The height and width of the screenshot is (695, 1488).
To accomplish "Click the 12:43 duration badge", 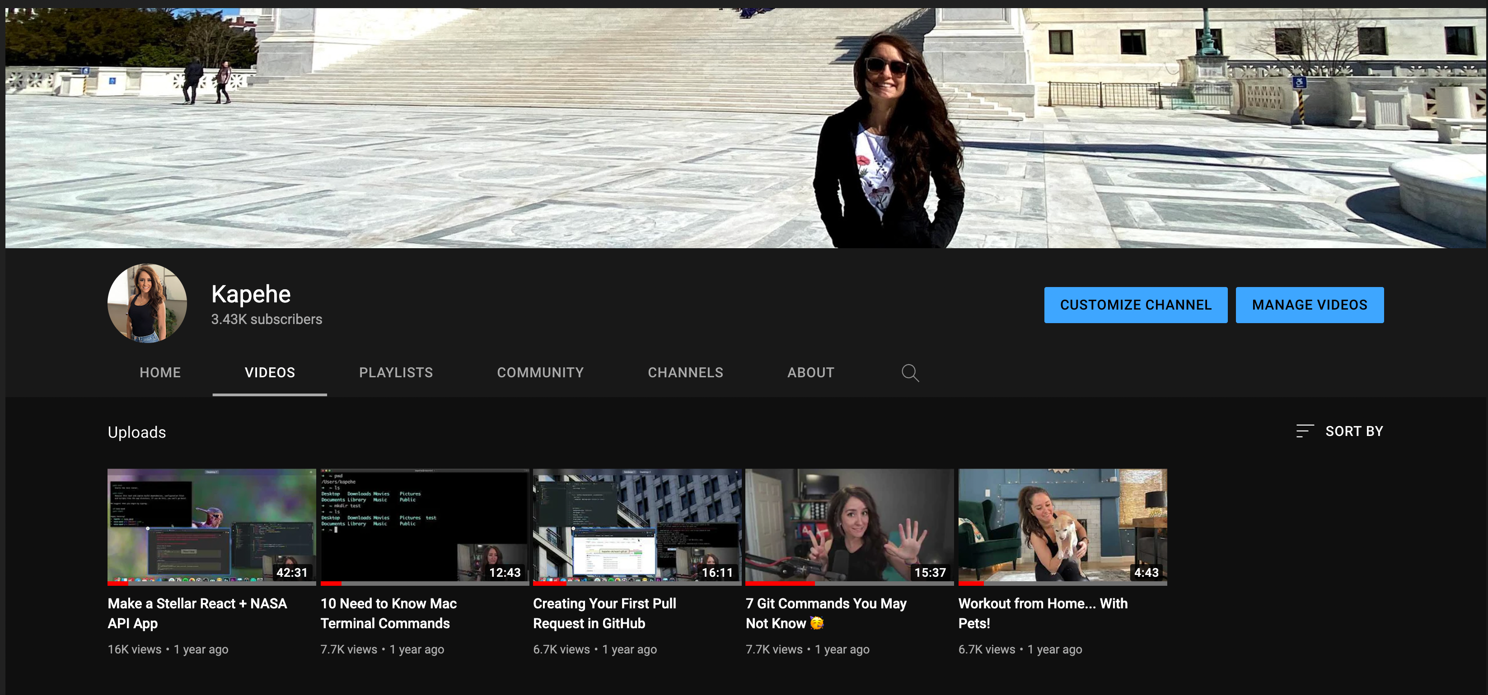I will 505,572.
